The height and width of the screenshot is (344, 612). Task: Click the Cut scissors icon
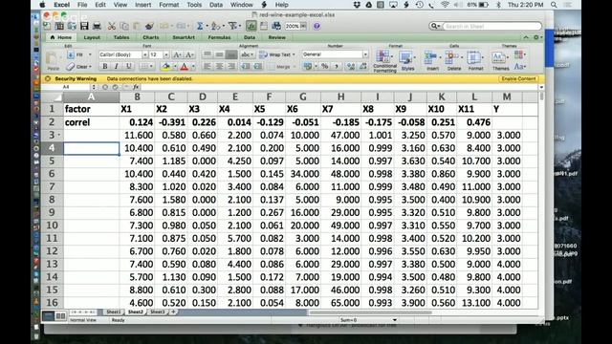pos(112,26)
